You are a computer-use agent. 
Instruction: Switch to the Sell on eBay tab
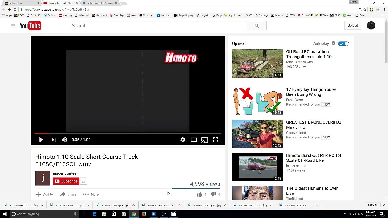coord(20,3)
